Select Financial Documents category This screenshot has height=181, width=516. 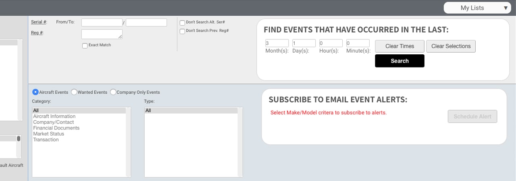pos(79,128)
